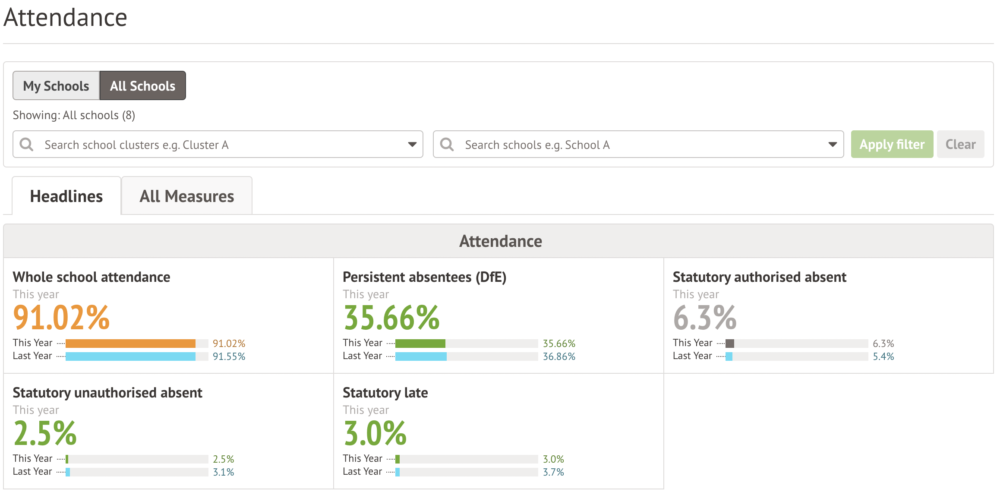Click the Statutory late heading
The width and height of the screenshot is (997, 492).
tap(385, 393)
